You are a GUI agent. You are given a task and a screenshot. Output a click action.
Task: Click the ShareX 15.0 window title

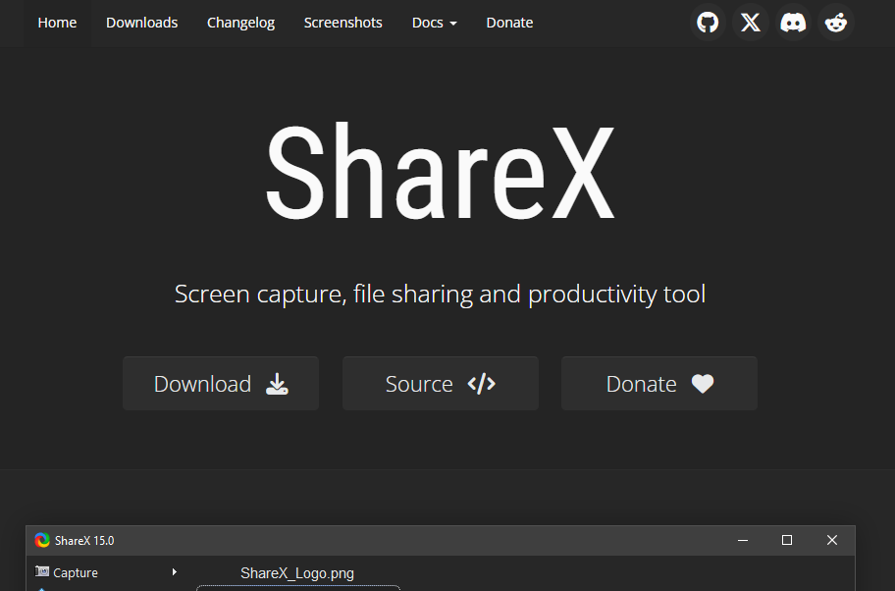pos(84,540)
